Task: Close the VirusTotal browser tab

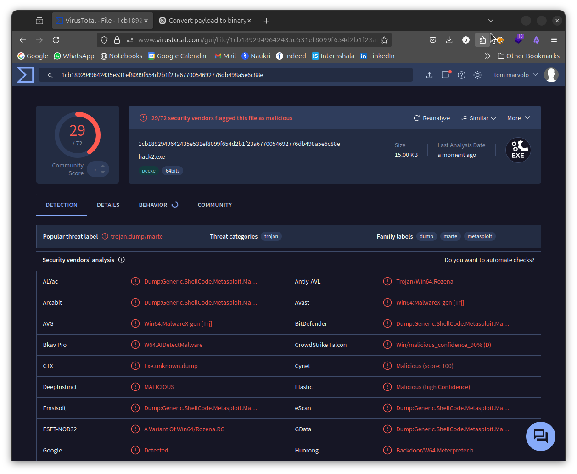Action: pyautogui.click(x=146, y=21)
